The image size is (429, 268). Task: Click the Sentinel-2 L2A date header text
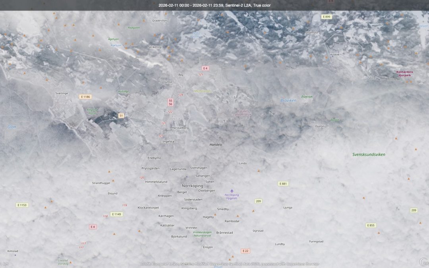pyautogui.click(x=214, y=5)
